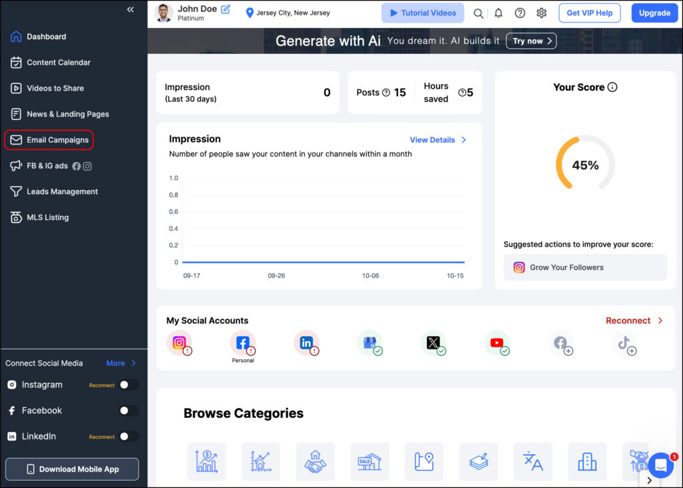Click the 45% score progress ring
683x488 pixels.
585,165
